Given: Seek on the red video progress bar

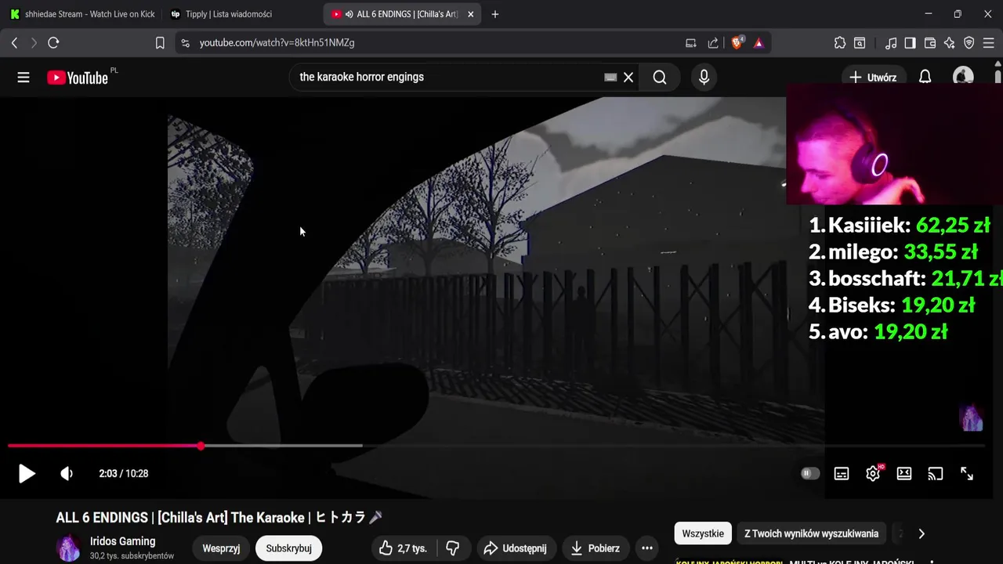Looking at the screenshot, I should click(x=495, y=446).
